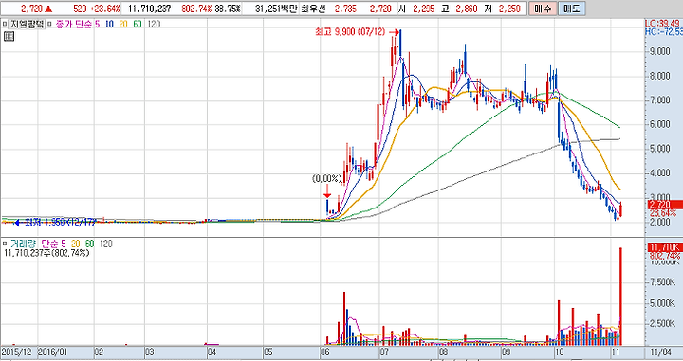Click the red 11,710K volume tag
683x361 pixels.
click(665, 247)
